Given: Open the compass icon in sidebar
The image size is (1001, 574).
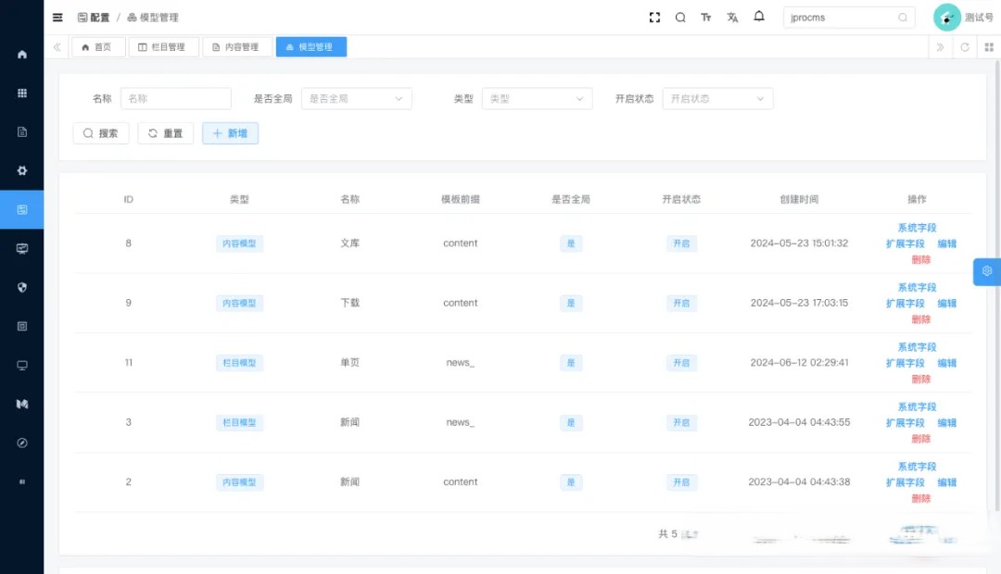Looking at the screenshot, I should (x=22, y=443).
